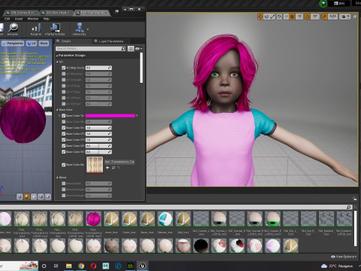Open File Explorer from the taskbar

point(68,266)
